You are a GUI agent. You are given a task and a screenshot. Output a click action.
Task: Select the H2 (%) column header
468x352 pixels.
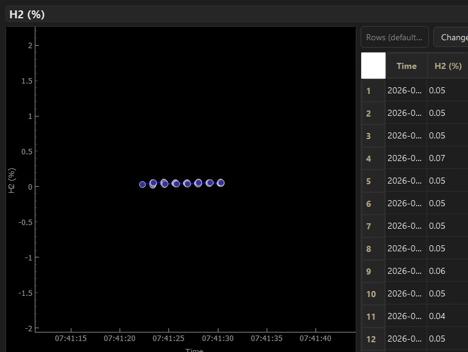click(x=448, y=66)
